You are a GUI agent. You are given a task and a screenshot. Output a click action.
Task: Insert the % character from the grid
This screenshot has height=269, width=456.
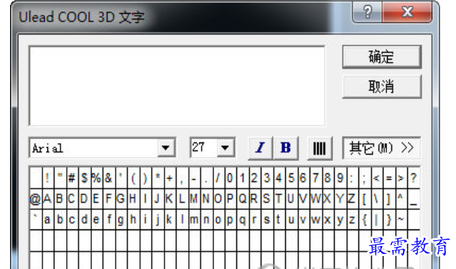tap(96, 178)
